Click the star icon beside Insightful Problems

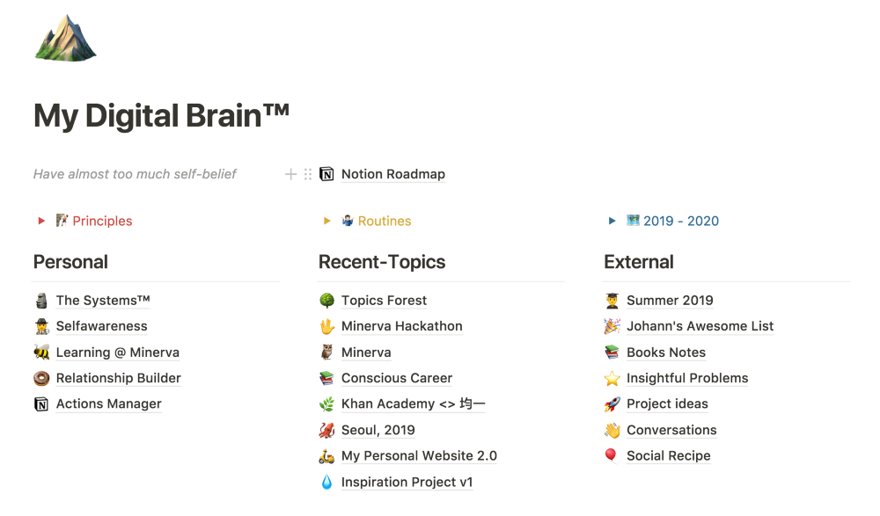pos(612,379)
